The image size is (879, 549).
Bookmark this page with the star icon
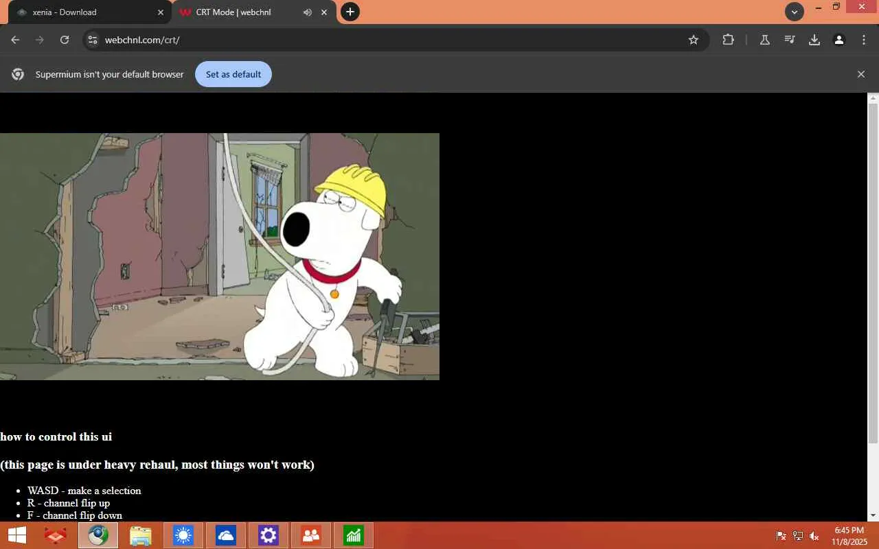tap(694, 40)
